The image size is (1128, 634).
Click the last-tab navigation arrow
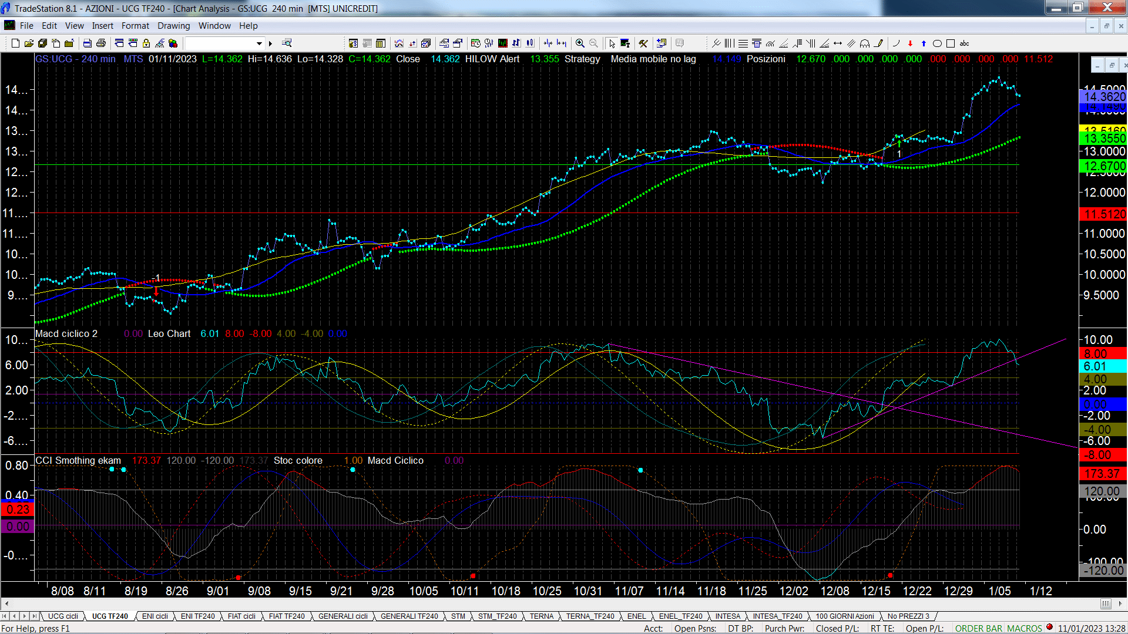pos(34,616)
